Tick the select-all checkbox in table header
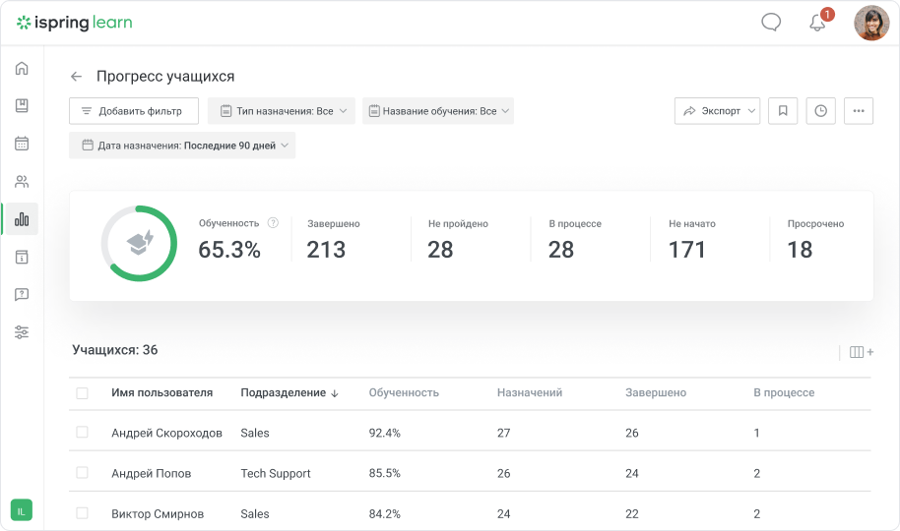 point(82,393)
